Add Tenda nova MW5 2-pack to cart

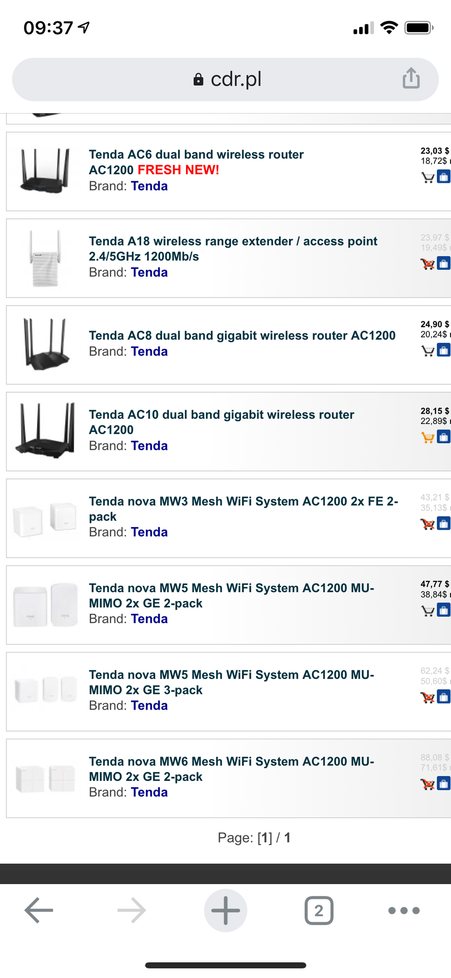click(x=428, y=611)
